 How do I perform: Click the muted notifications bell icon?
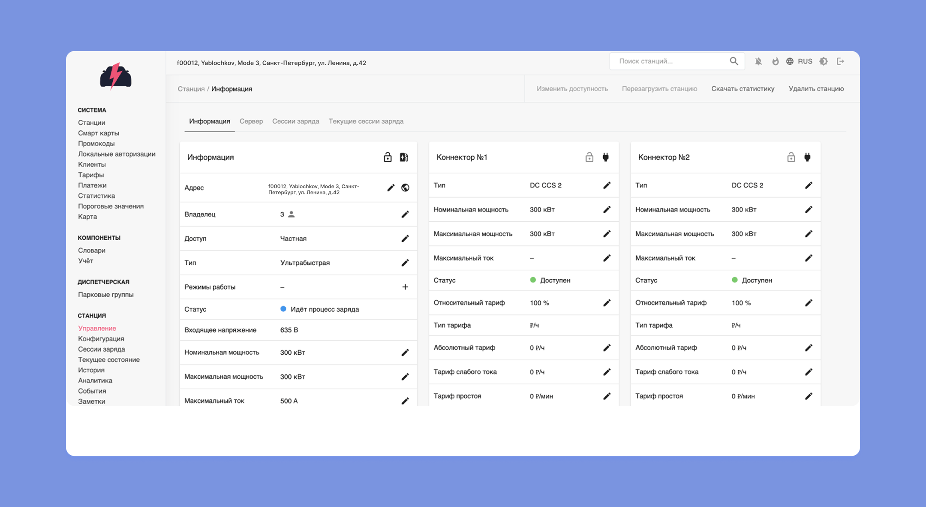tap(758, 61)
